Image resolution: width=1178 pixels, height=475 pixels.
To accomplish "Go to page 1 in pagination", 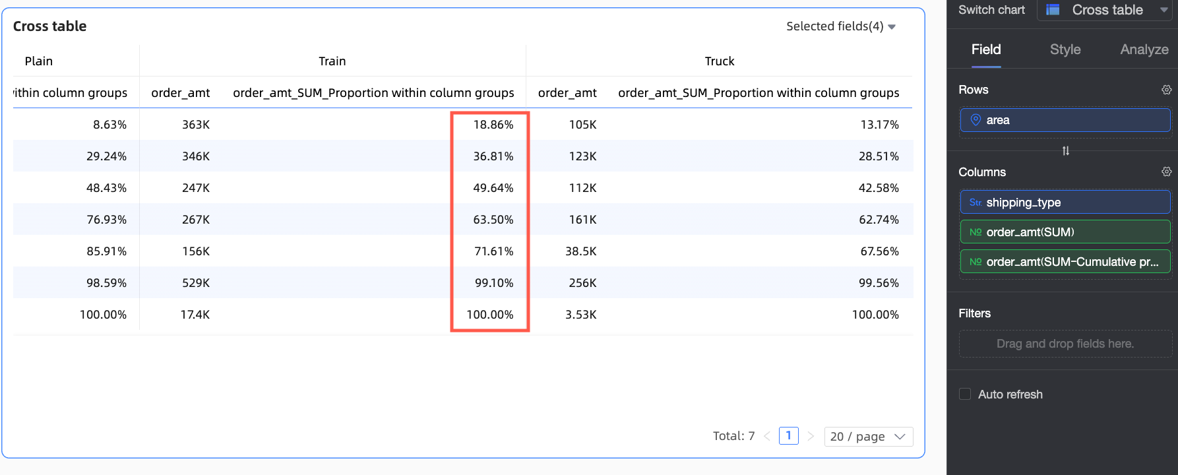I will click(x=788, y=436).
